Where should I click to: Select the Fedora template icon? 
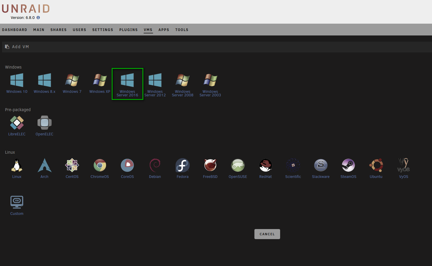(x=183, y=165)
